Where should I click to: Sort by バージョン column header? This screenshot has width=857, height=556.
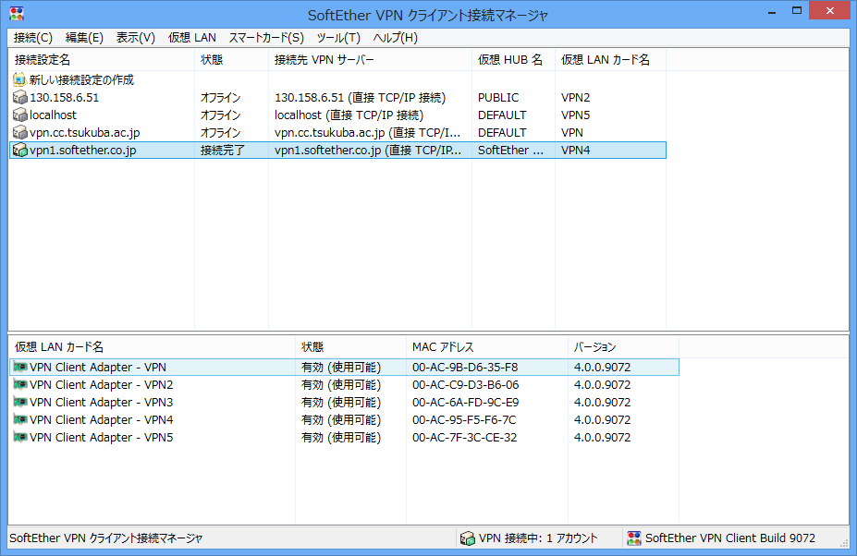[624, 347]
